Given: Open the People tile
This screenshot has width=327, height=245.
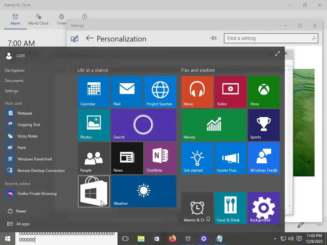Looking at the screenshot, I should (x=94, y=158).
